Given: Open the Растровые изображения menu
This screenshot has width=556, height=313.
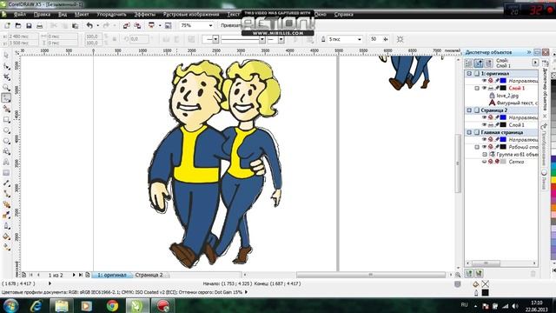Looking at the screenshot, I should click(x=191, y=14).
